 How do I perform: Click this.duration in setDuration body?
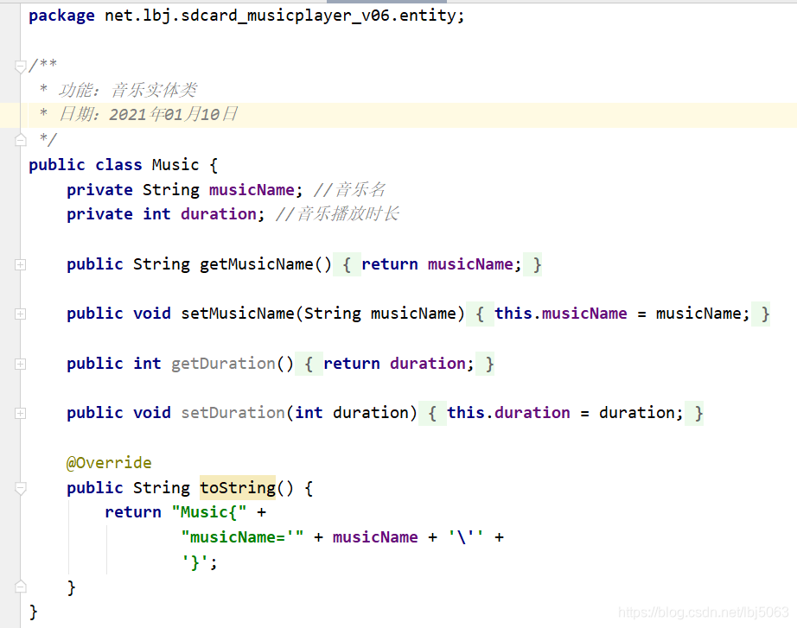pos(508,413)
